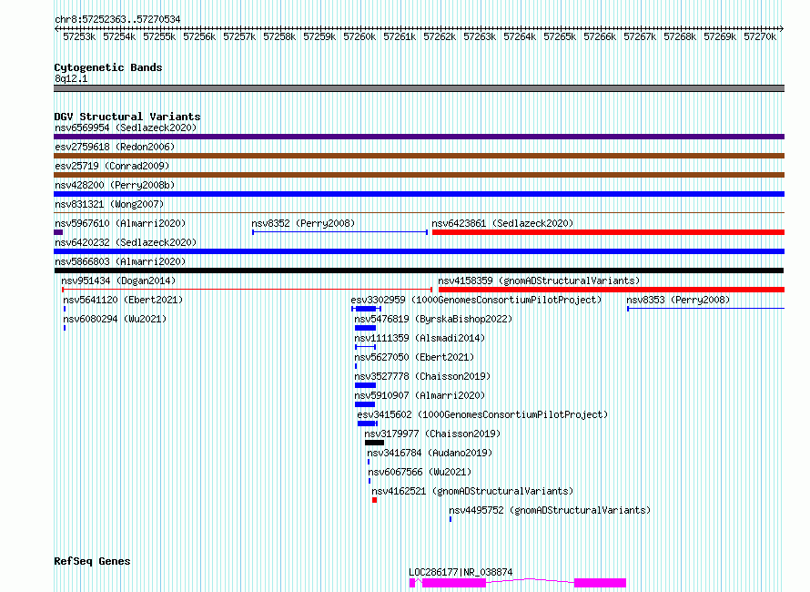This screenshot has width=810, height=592.
Task: Select the brown esv2759618 variant bar
Action: 419,156
